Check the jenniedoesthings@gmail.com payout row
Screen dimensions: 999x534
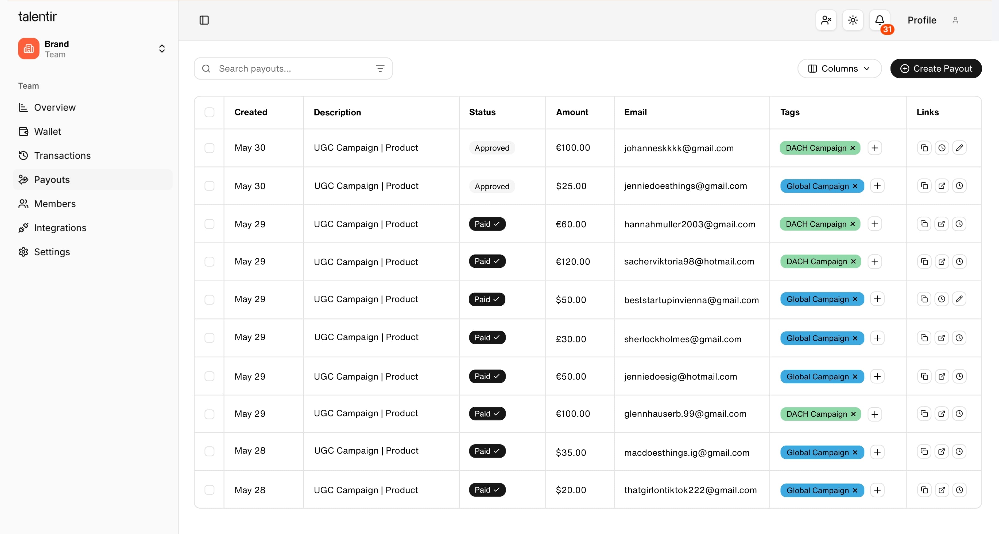[x=210, y=186]
